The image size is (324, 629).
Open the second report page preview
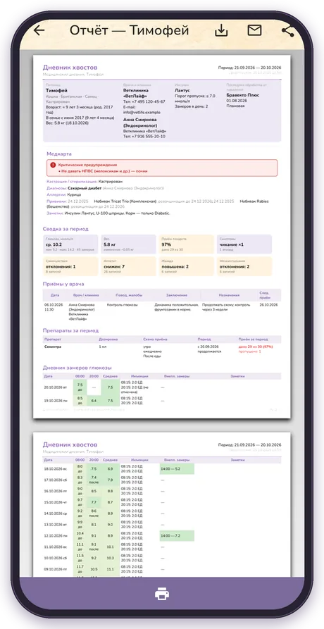(162, 504)
